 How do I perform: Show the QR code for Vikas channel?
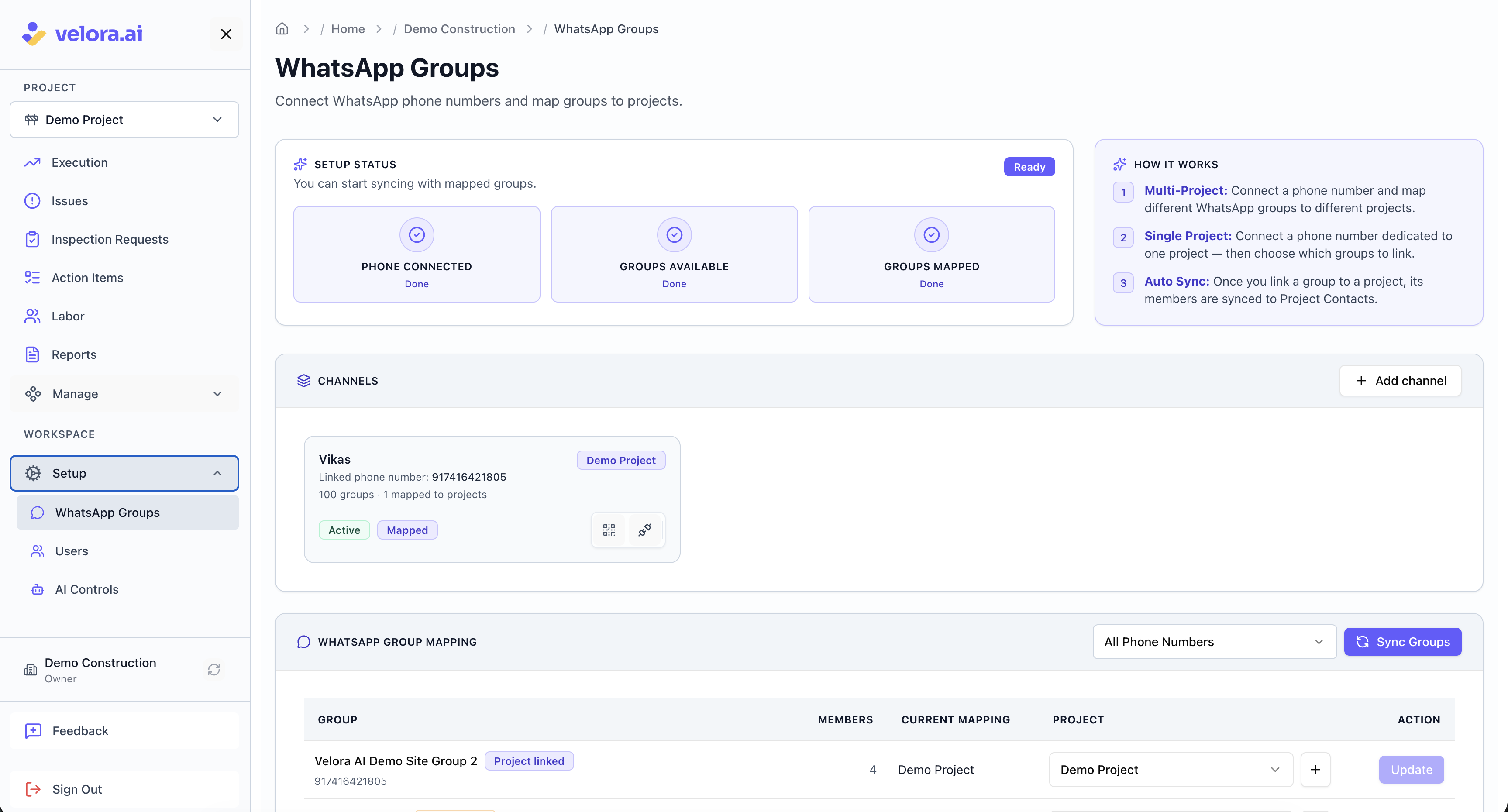[x=609, y=530]
